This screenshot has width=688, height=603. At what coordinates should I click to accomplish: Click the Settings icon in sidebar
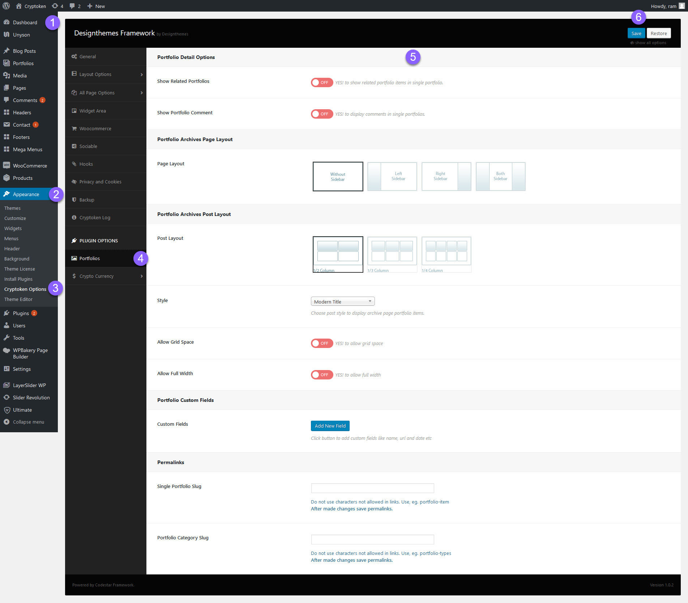[7, 369]
